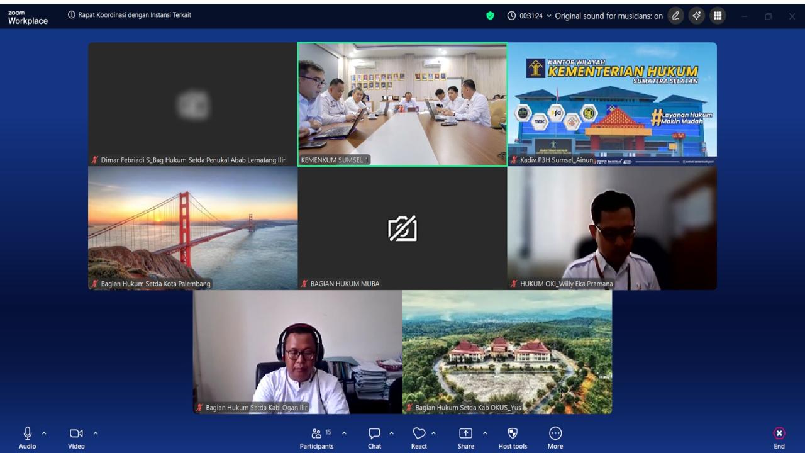Expand dropdown arrow after the meeting timer
The width and height of the screenshot is (805, 453).
coord(548,16)
